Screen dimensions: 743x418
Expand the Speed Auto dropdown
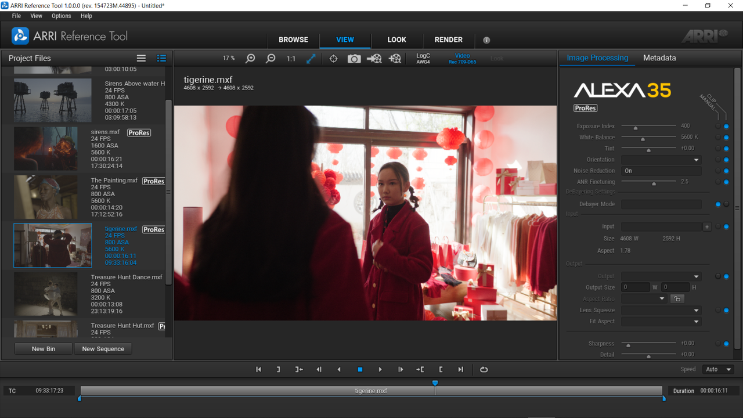coord(718,369)
